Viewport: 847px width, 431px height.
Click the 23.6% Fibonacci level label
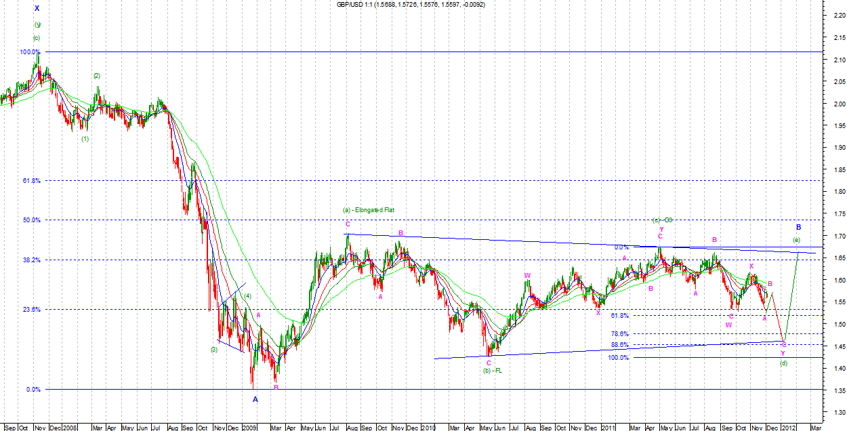click(x=31, y=310)
